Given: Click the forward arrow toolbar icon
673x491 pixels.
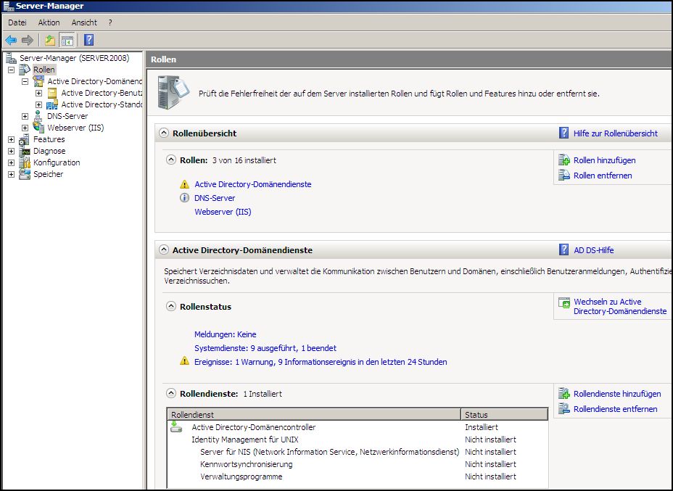Looking at the screenshot, I should (x=28, y=41).
